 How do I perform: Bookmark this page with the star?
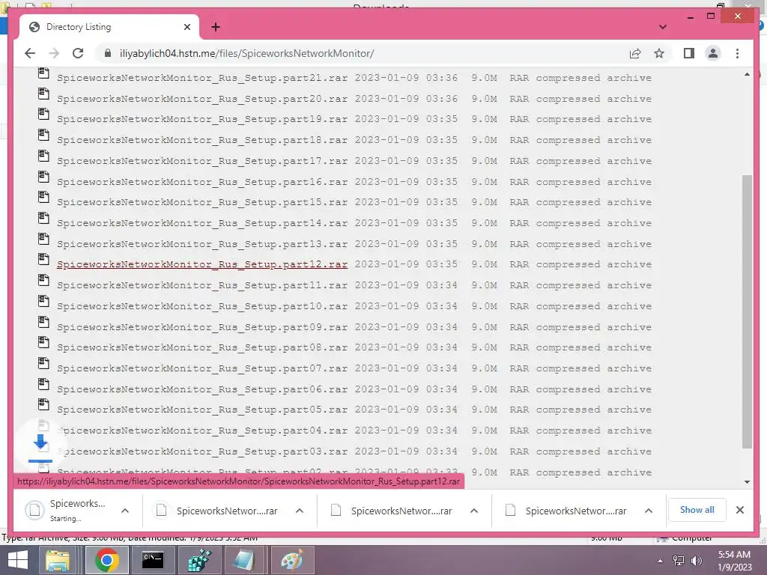tap(659, 53)
